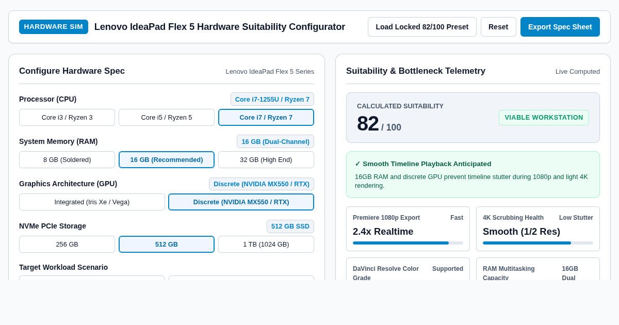Image resolution: width=619 pixels, height=325 pixels.
Task: Select Core i5 / Ryzen 5 processor
Action: (167, 117)
